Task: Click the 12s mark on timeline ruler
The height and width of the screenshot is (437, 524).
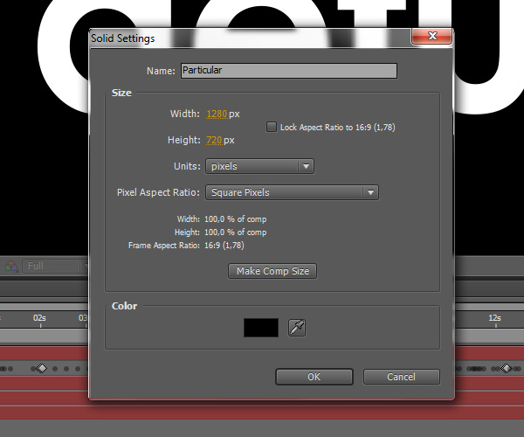Action: click(494, 318)
